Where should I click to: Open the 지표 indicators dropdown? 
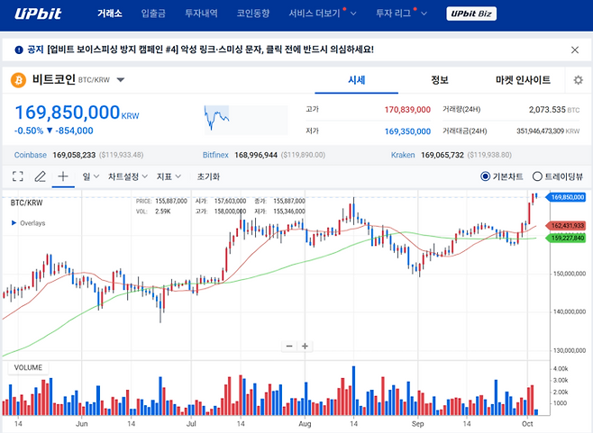[x=169, y=176]
